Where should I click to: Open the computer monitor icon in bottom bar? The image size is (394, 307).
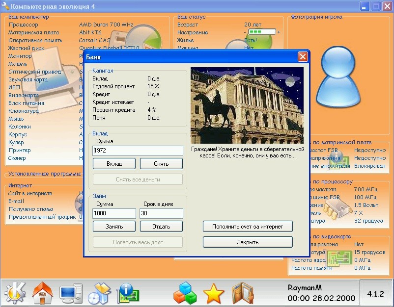71,293
